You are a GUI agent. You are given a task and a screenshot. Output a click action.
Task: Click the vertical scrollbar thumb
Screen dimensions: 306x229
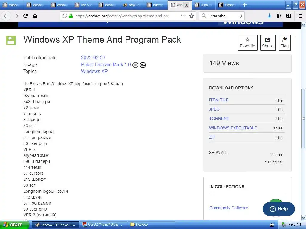click(303, 118)
